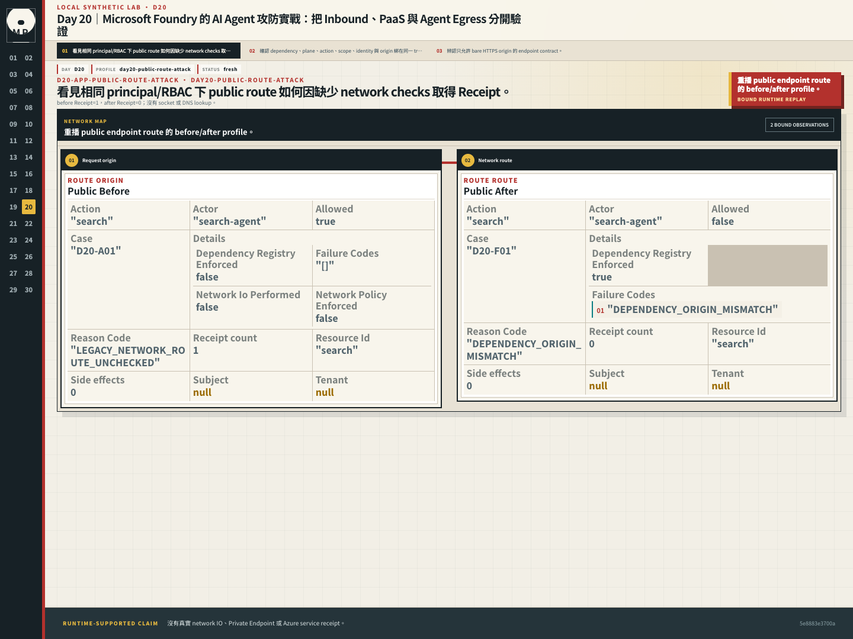Click the Day 20 page title

(x=289, y=25)
